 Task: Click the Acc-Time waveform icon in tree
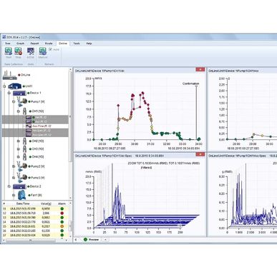click(x=29, y=126)
